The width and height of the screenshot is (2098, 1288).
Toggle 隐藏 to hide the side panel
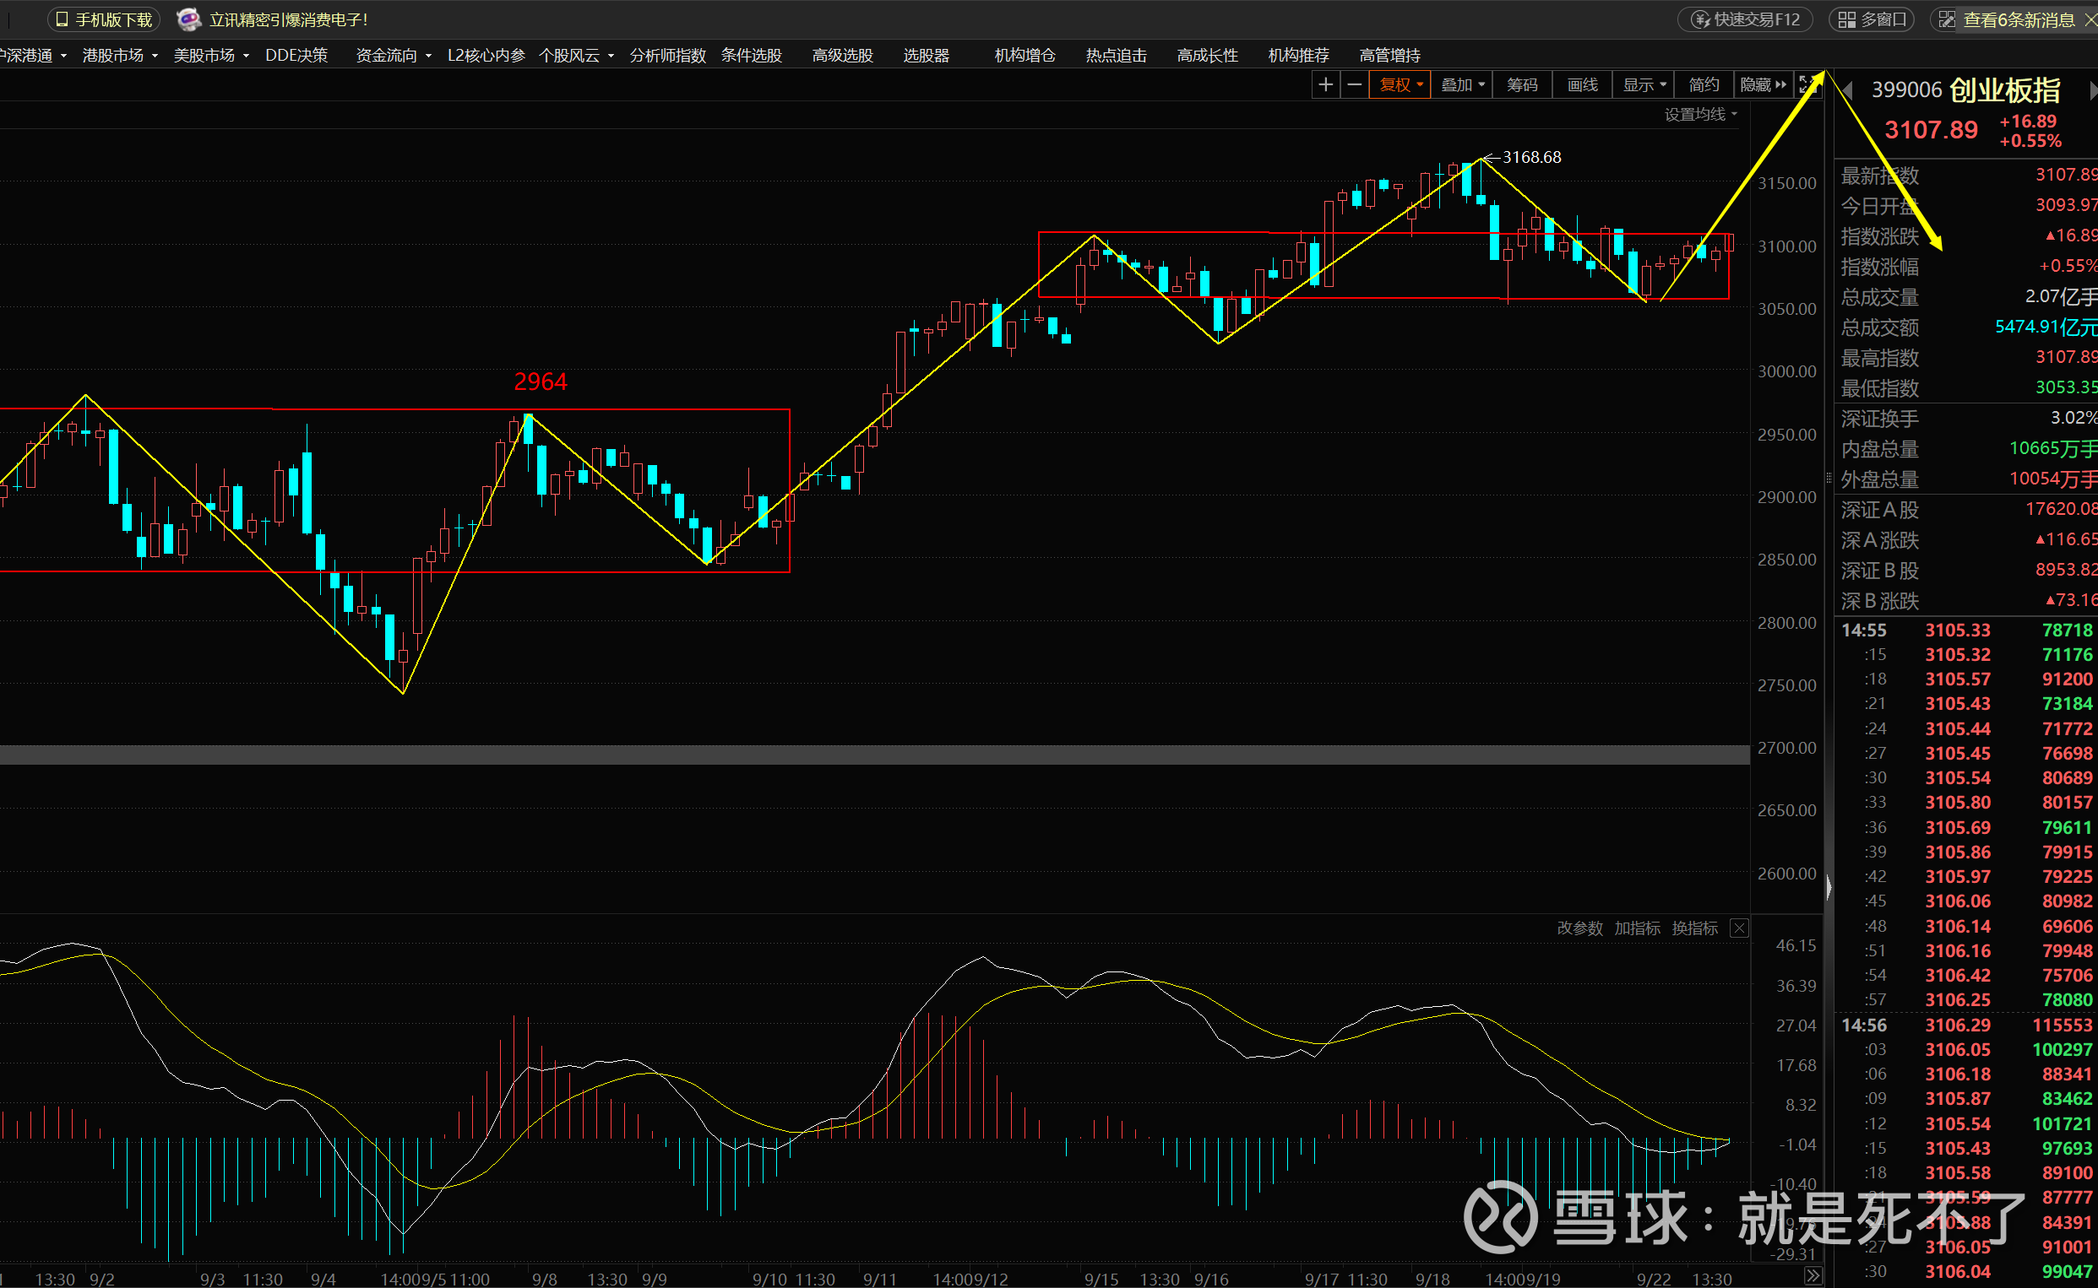click(1762, 84)
